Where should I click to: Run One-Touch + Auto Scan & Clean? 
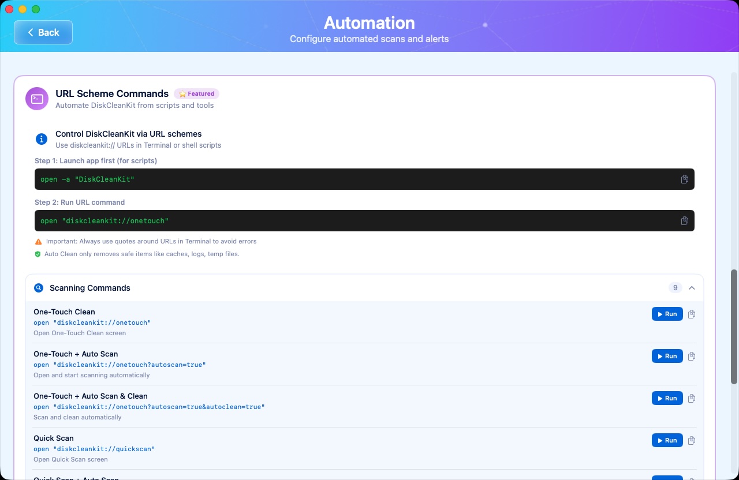(x=667, y=398)
